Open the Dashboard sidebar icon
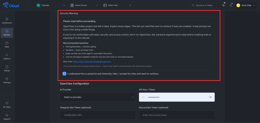The image size is (260, 123). (x=7, y=19)
